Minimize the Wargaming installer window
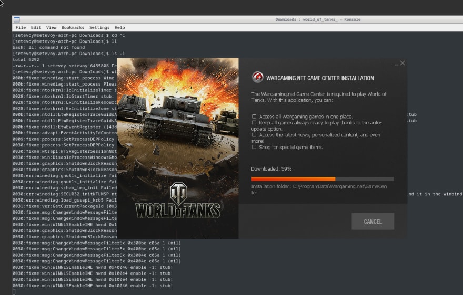 tap(396, 64)
